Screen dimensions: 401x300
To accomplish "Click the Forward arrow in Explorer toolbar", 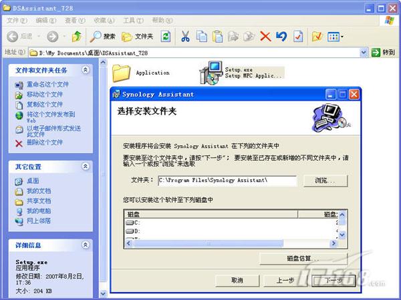I will click(x=52, y=37).
